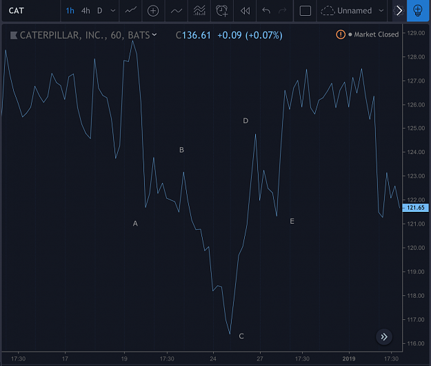The height and width of the screenshot is (366, 431).
Task: Click the D text label on chart
Action: (x=245, y=120)
